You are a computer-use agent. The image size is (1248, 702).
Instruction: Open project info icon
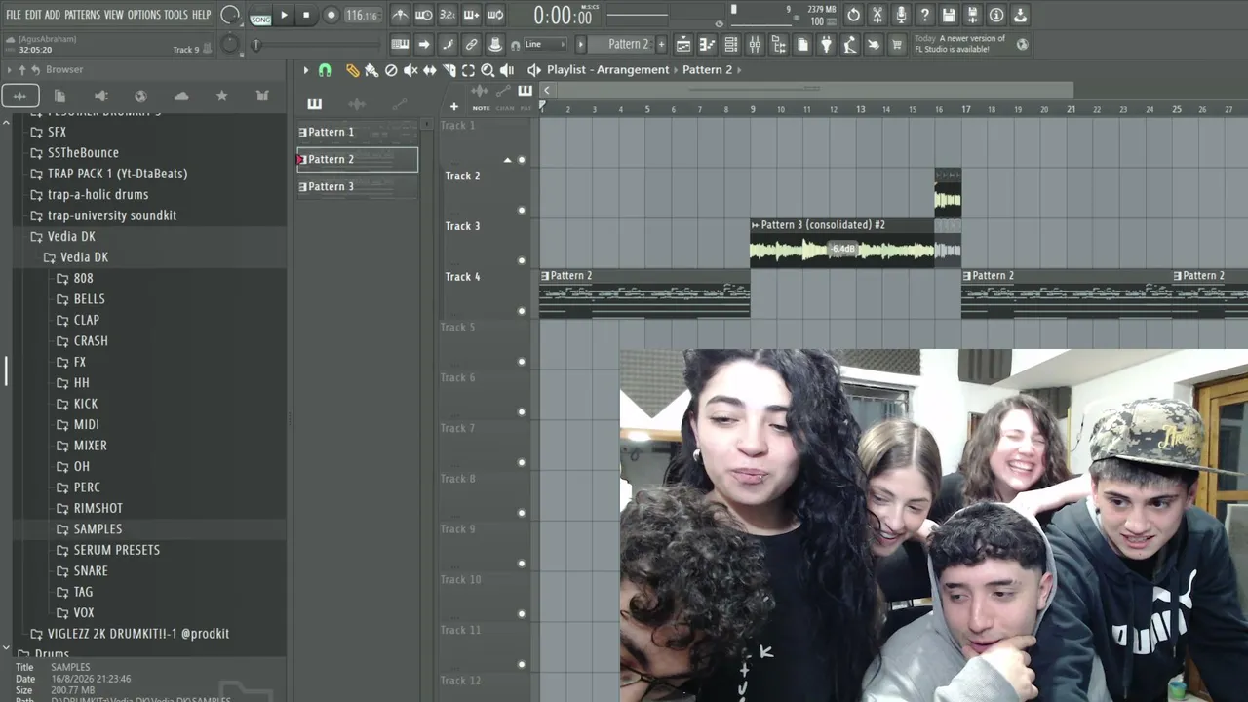tap(996, 15)
